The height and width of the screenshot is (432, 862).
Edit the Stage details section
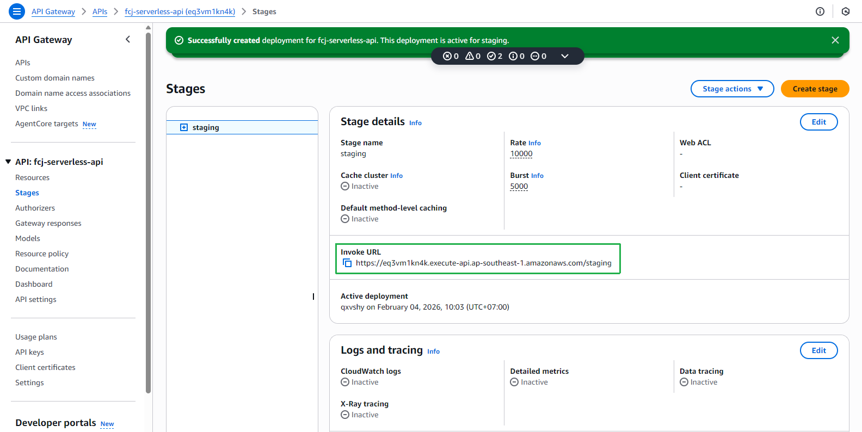pyautogui.click(x=819, y=122)
